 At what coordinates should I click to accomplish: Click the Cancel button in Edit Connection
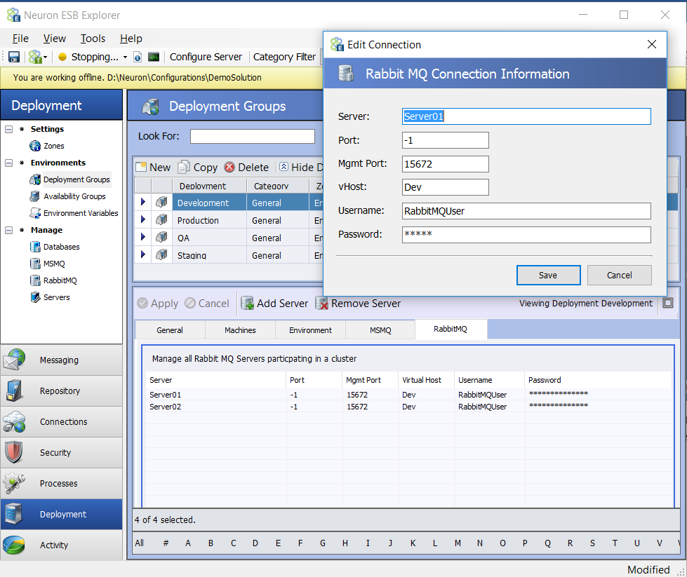point(619,275)
